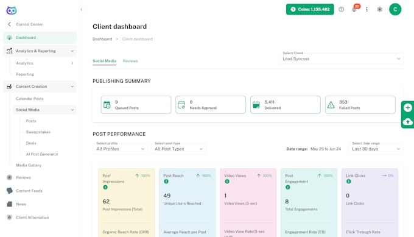Click the Failed Posts warning triangle icon

coord(331,105)
